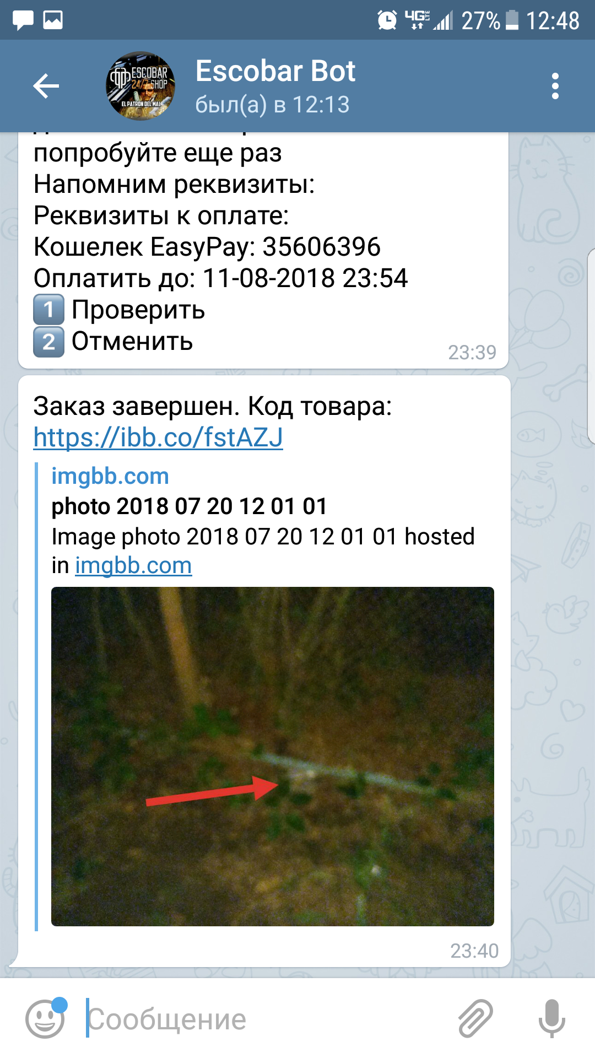Open Escobar Bot profile avatar
This screenshot has height=1058, width=595.
coord(140,86)
